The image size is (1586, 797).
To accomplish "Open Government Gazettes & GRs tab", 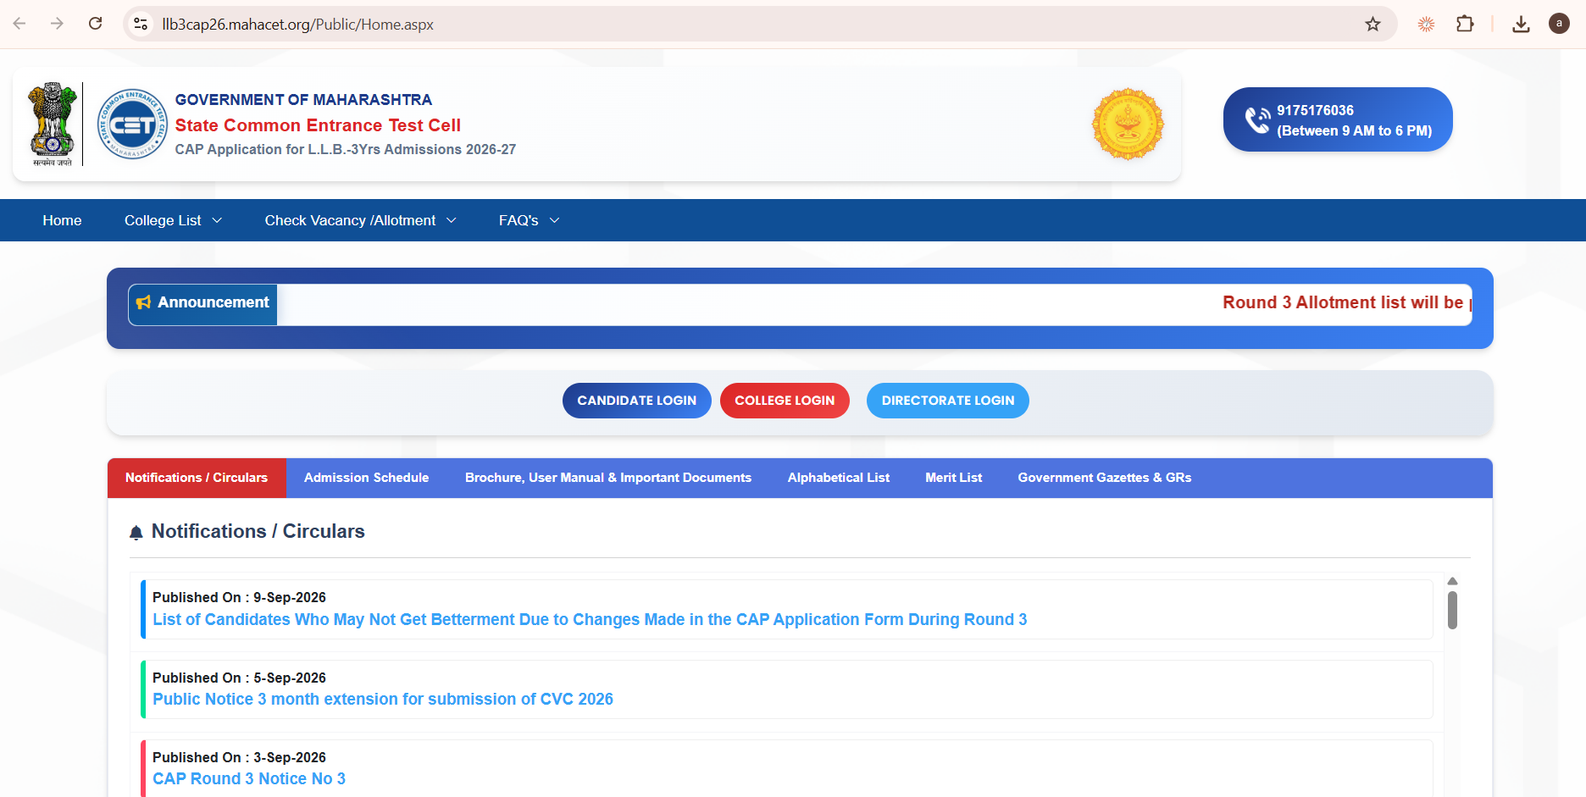I will click(1105, 478).
